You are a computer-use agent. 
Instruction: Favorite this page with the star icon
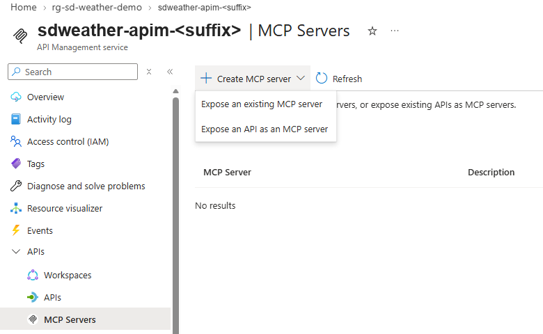click(x=372, y=31)
